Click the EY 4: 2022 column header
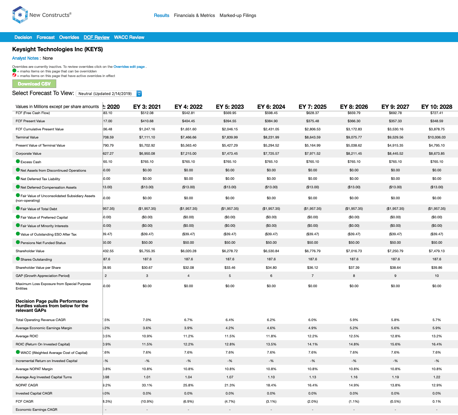 coord(189,107)
